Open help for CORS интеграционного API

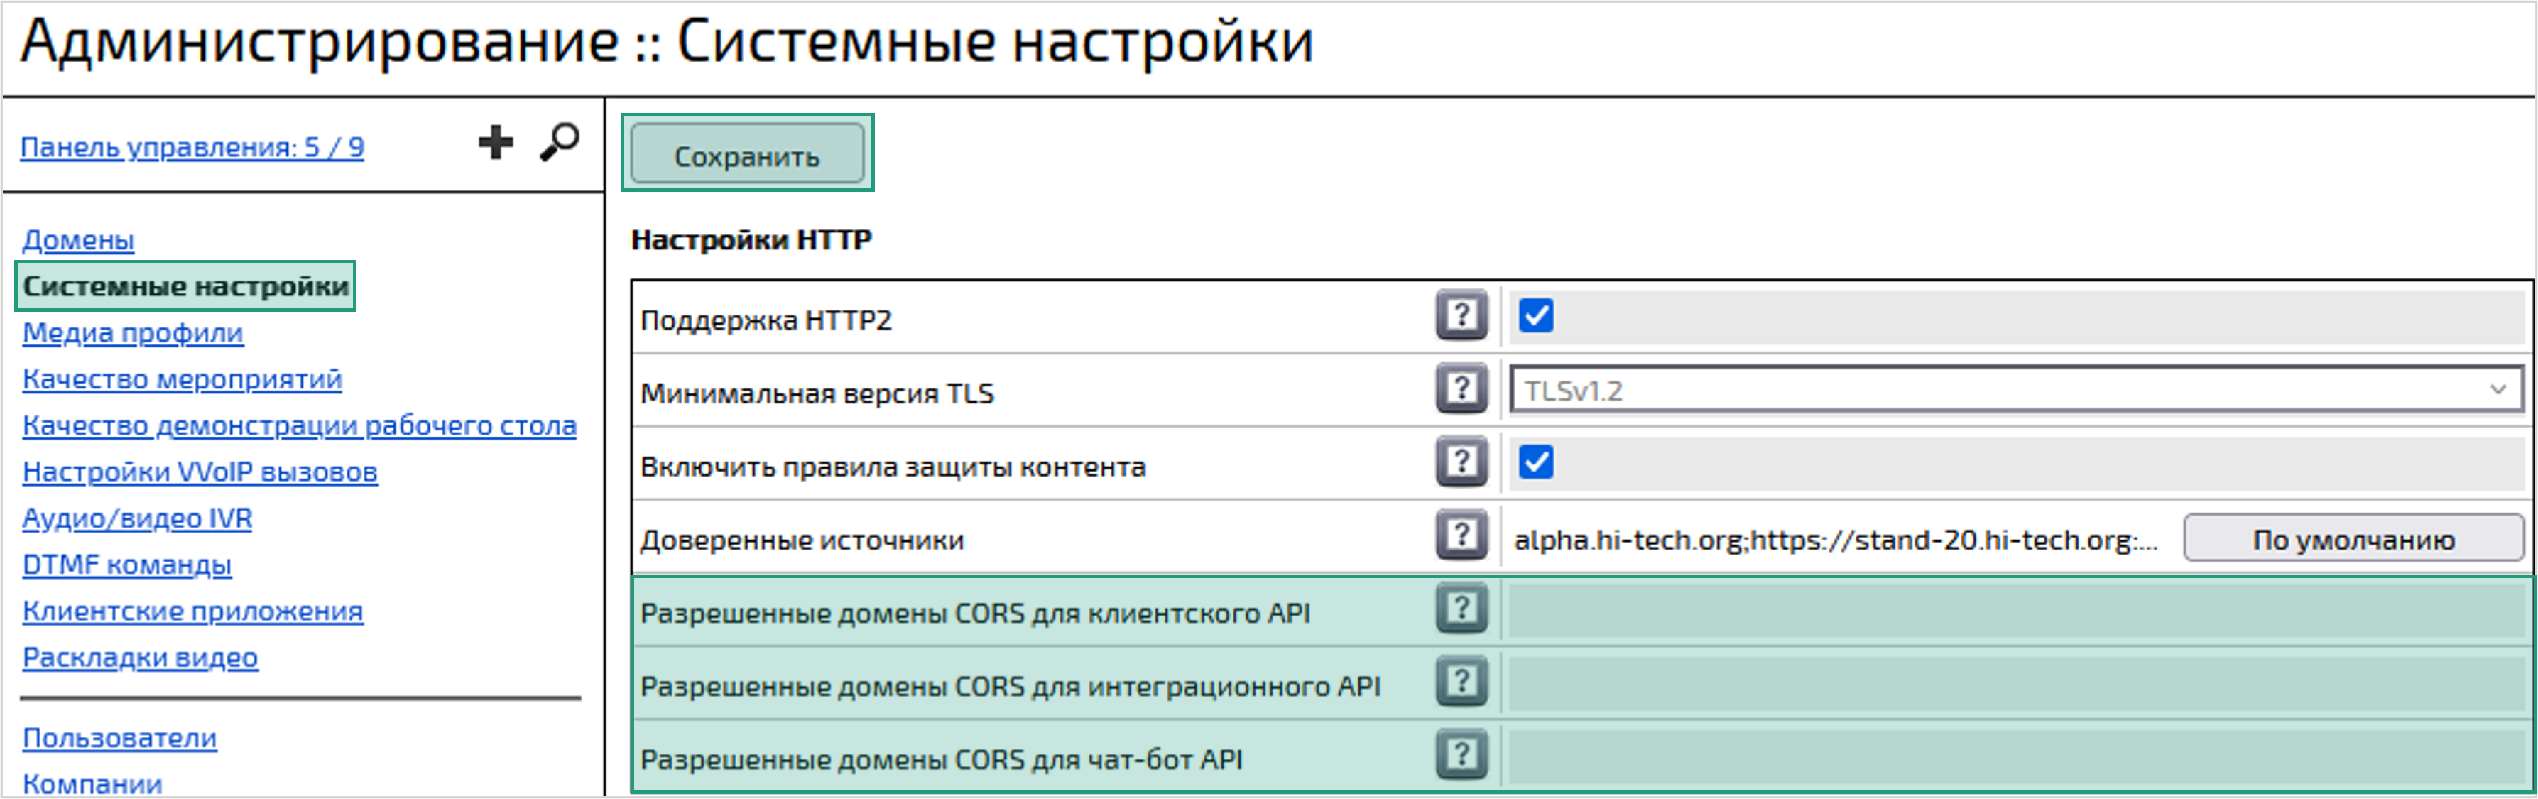tap(1462, 684)
